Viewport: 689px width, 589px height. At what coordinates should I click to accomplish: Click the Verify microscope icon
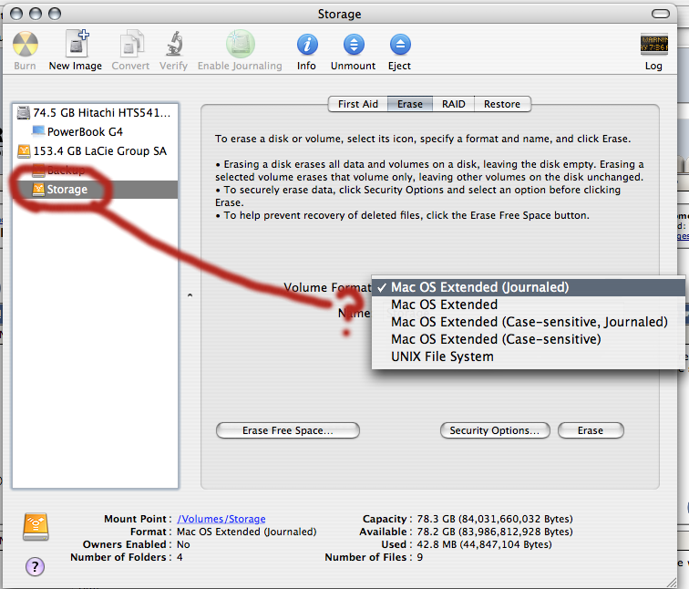pos(174,44)
